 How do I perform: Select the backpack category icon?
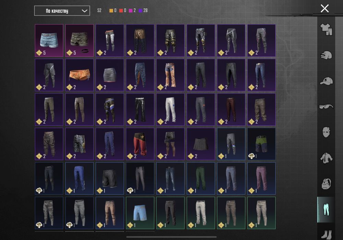pyautogui.click(x=326, y=183)
